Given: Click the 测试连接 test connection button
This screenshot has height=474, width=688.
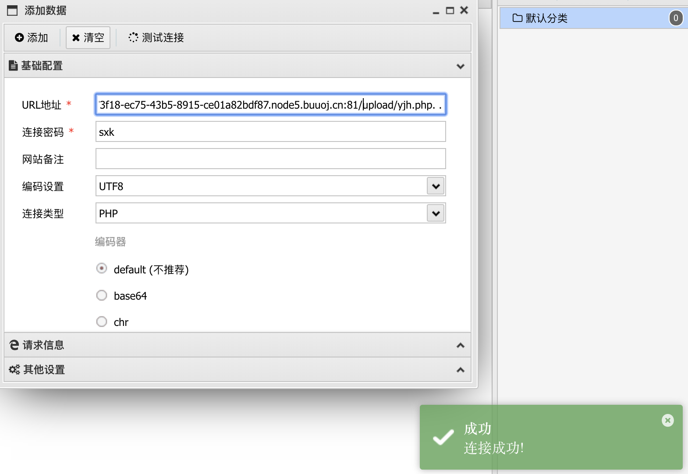Looking at the screenshot, I should tap(156, 38).
